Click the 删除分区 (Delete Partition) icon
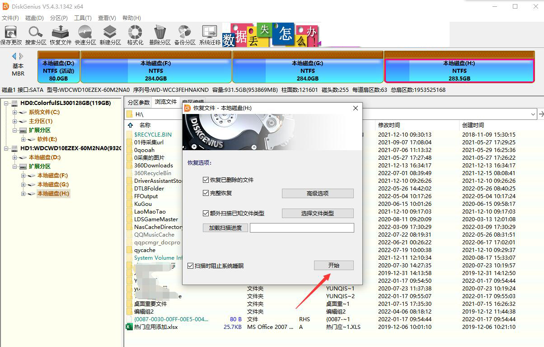This screenshot has width=544, height=347. click(160, 35)
